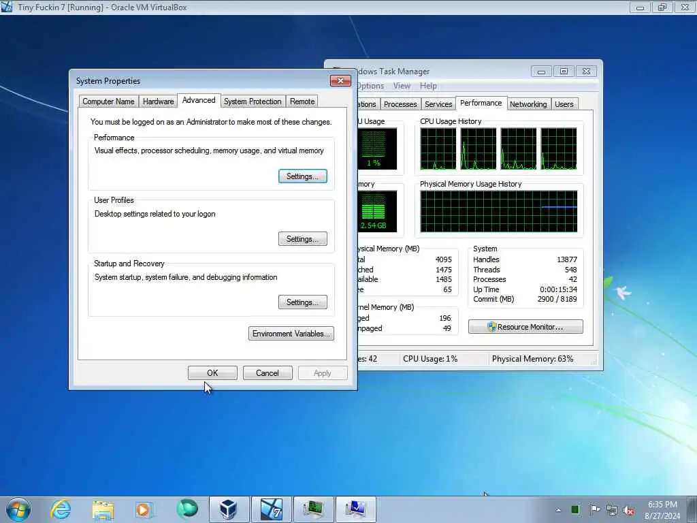The image size is (697, 523).
Task: Click the Physical Memory Usage History graph
Action: (499, 212)
